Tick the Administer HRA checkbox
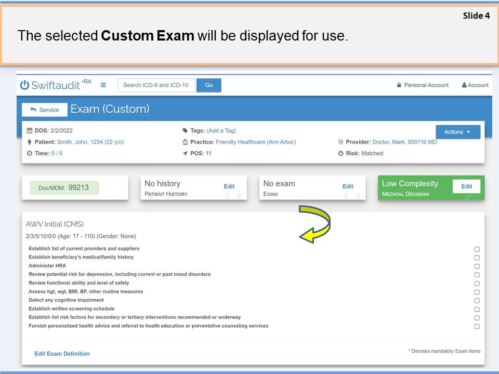 (477, 266)
